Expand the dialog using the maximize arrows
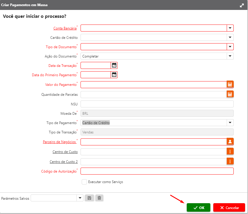Screen dimensions: 248x214 coord(242,5)
